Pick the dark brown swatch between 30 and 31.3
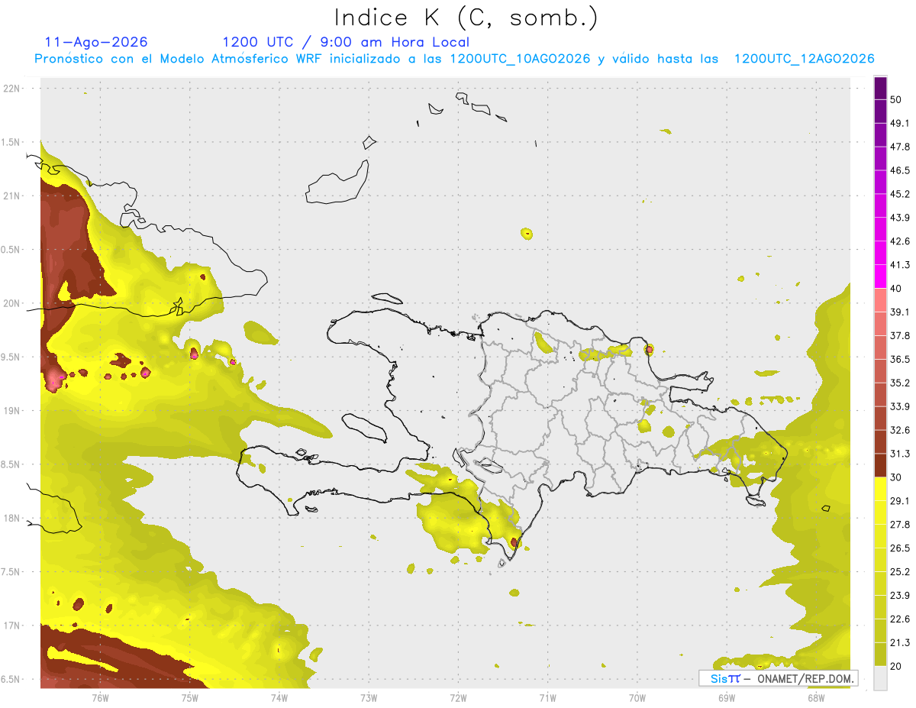 pos(880,465)
